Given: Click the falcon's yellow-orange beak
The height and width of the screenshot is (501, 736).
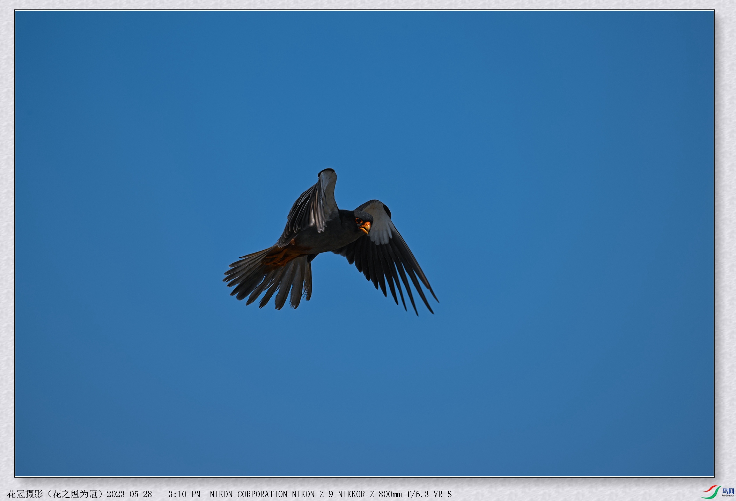Looking at the screenshot, I should (x=365, y=229).
